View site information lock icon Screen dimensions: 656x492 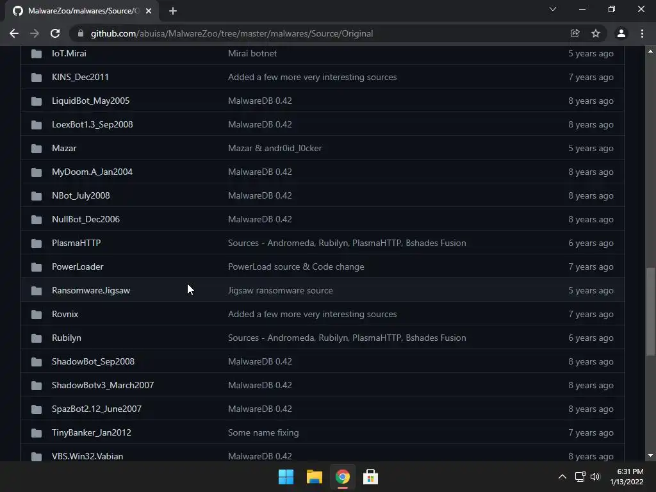[81, 33]
